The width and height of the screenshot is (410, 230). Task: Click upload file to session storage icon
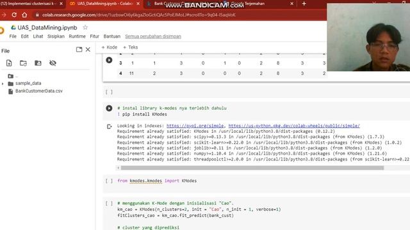[x=9, y=63]
